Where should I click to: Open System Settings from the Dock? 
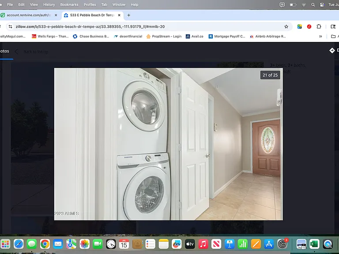point(282,244)
